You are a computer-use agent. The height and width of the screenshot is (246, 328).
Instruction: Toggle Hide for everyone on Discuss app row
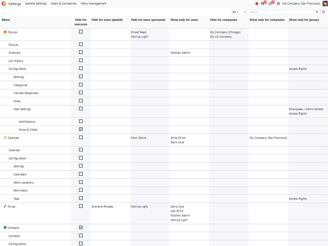81,32
